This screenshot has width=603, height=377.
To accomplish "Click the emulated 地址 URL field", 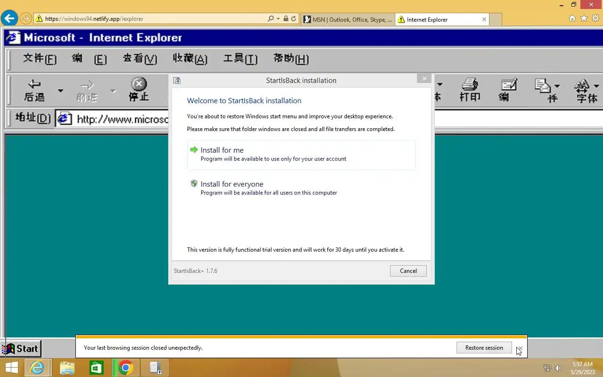I will coord(122,119).
